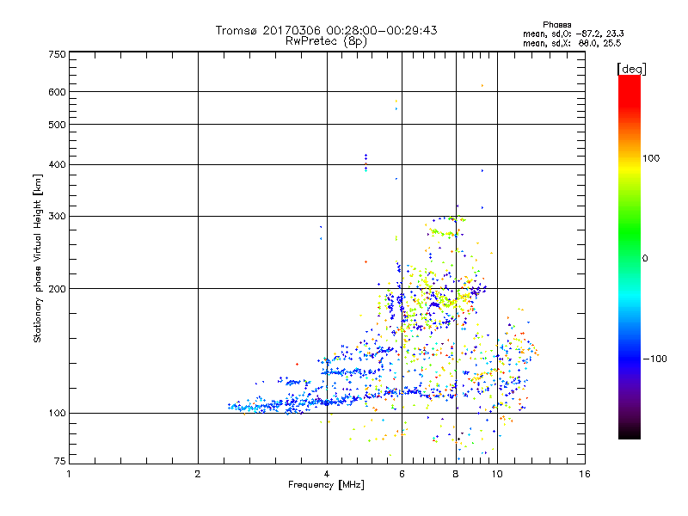Click the '[deg]' colorbar unit label
This screenshot has width=688, height=516.
[x=631, y=69]
